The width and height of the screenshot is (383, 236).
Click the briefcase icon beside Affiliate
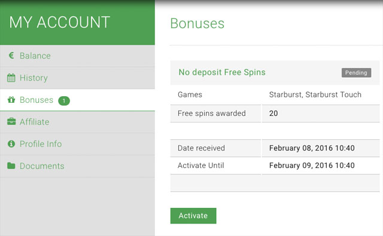click(11, 121)
